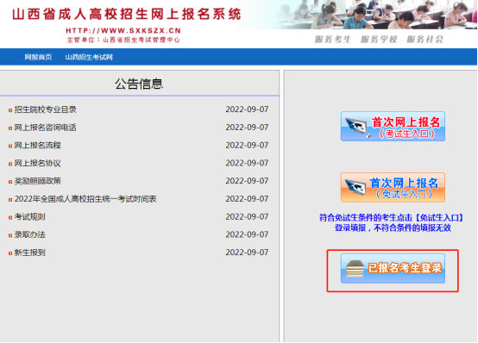Image resolution: width=478 pixels, height=343 pixels.
Task: Click the HTTP://WWW.SXKSZX.CN header address
Action: 123,31
